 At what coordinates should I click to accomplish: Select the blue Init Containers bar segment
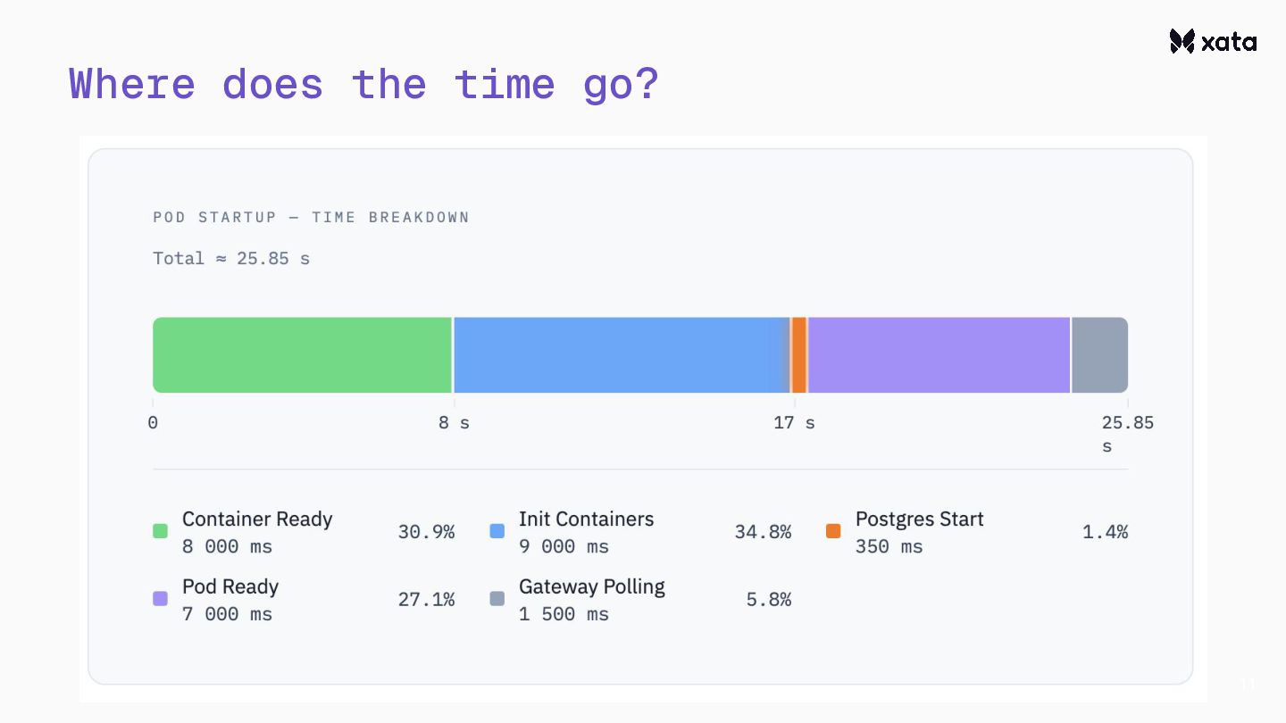pos(621,354)
